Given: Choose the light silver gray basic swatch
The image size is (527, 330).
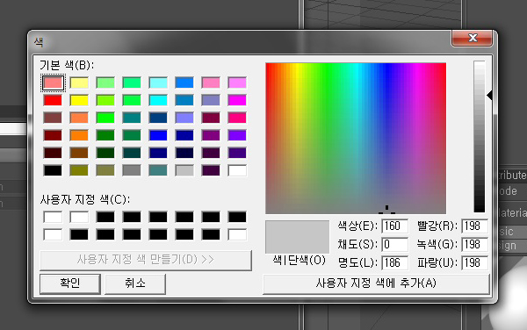Looking at the screenshot, I should 184,170.
